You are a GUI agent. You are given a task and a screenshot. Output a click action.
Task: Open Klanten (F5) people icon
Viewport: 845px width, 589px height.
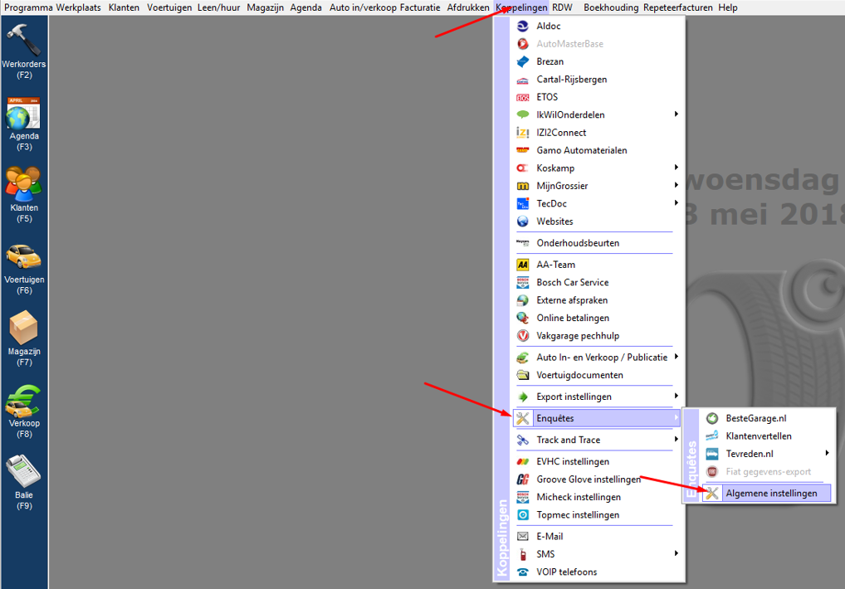24,184
